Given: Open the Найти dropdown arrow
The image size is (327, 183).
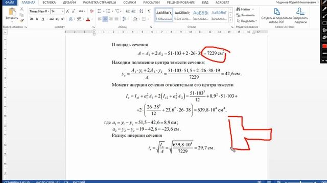Looking at the screenshot, I should pos(253,9).
